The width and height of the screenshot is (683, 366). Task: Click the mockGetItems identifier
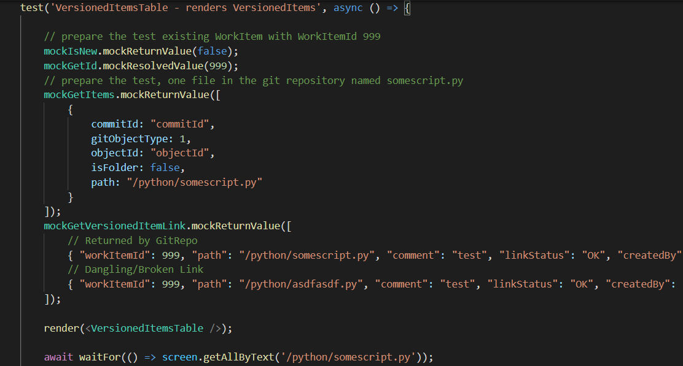coord(79,95)
